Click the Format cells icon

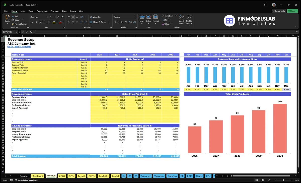(156, 17)
